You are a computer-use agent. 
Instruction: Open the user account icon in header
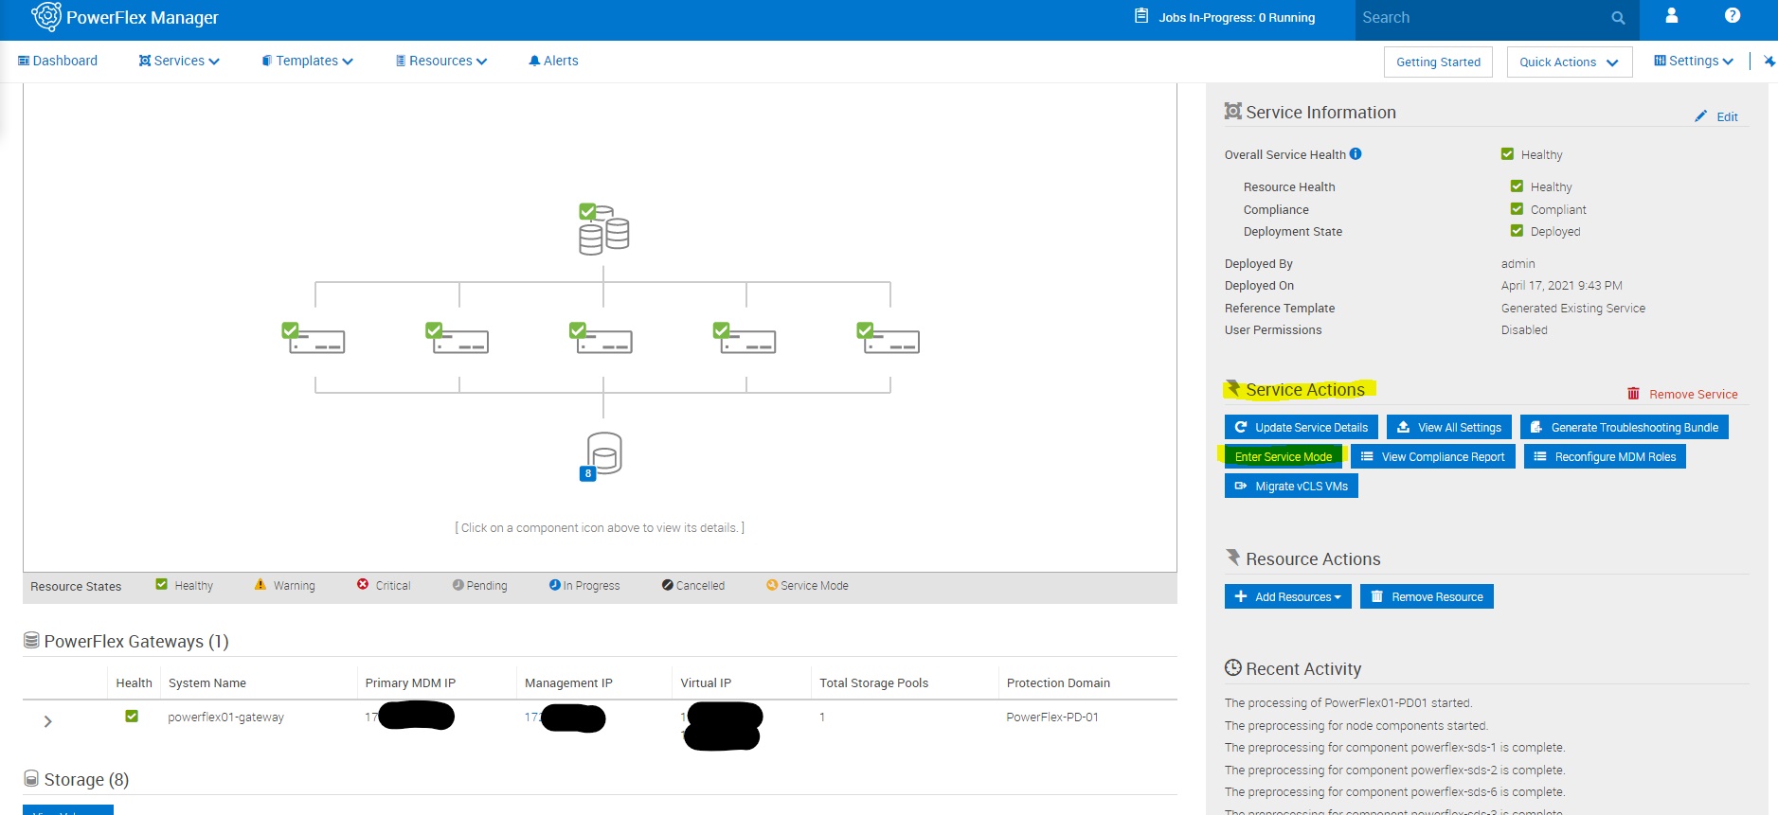(1671, 16)
